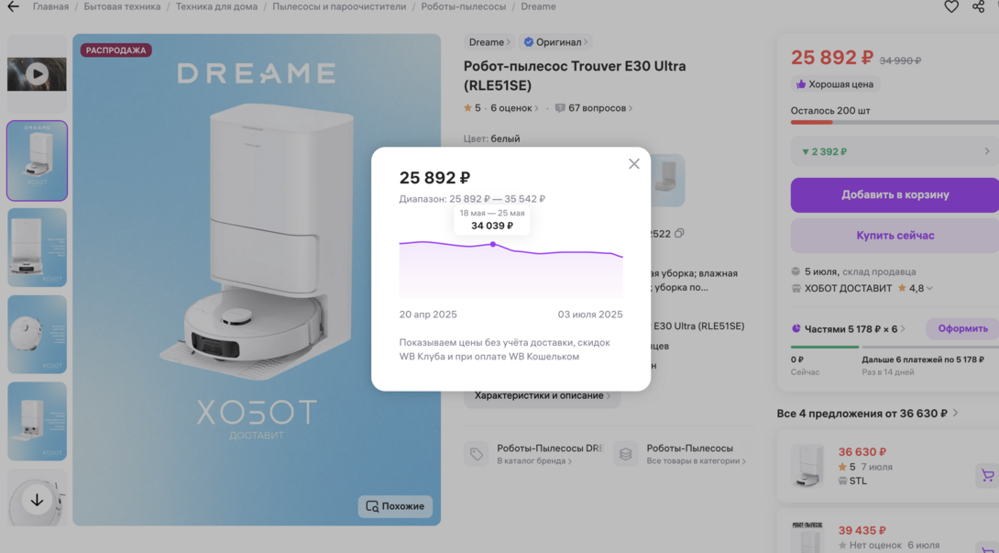
Task: Click the category layers icon
Action: pos(626,454)
